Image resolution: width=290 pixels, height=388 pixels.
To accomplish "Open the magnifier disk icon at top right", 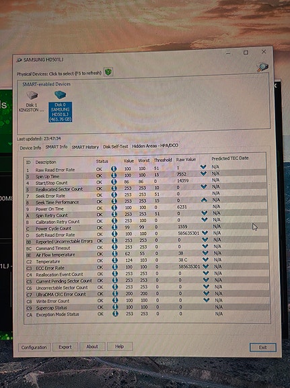I will 262,67.
